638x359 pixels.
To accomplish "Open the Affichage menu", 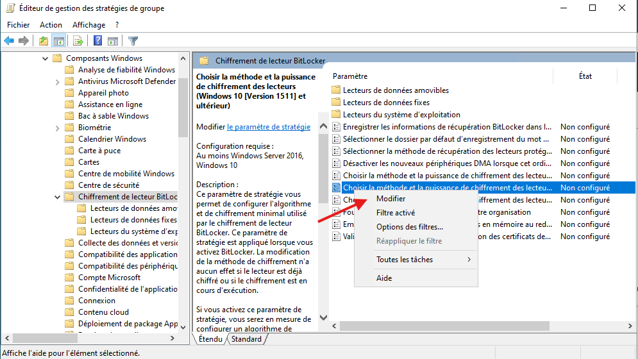I will [x=88, y=25].
